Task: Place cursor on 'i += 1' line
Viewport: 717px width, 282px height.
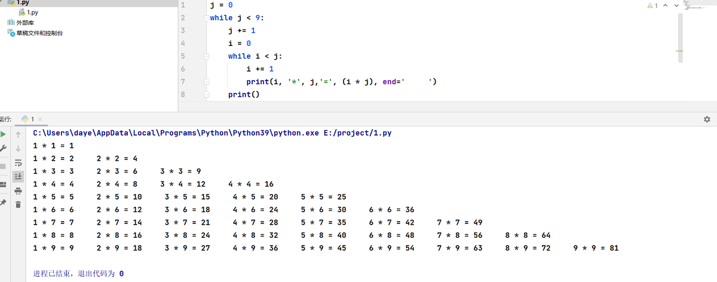Action: tap(260, 69)
